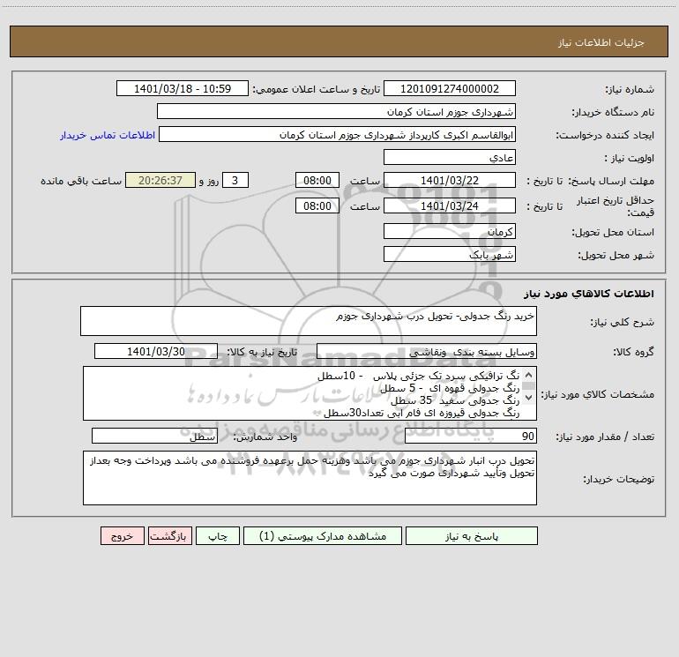Click goods group field وسایل بسته بندی ونقاشی
679x657 pixels.
tap(427, 351)
